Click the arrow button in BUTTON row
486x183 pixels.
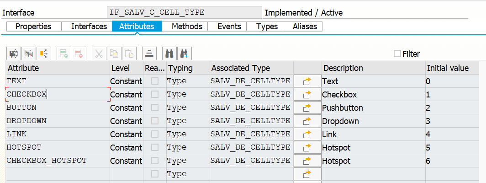tap(307, 108)
